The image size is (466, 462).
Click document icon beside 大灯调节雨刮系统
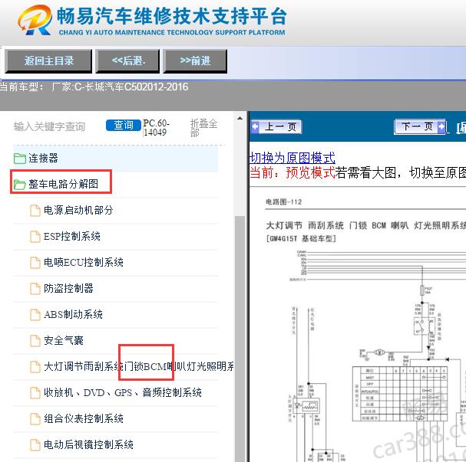35,366
